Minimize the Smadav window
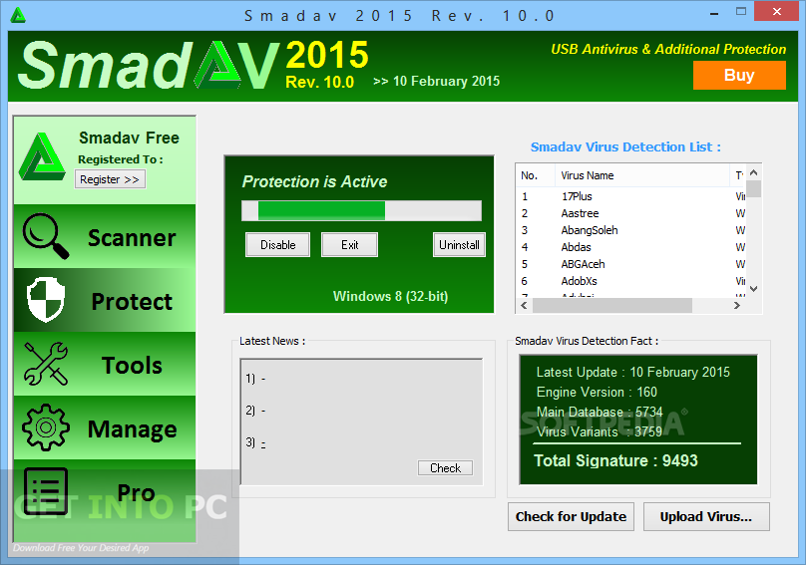This screenshot has width=806, height=565. pyautogui.click(x=714, y=12)
